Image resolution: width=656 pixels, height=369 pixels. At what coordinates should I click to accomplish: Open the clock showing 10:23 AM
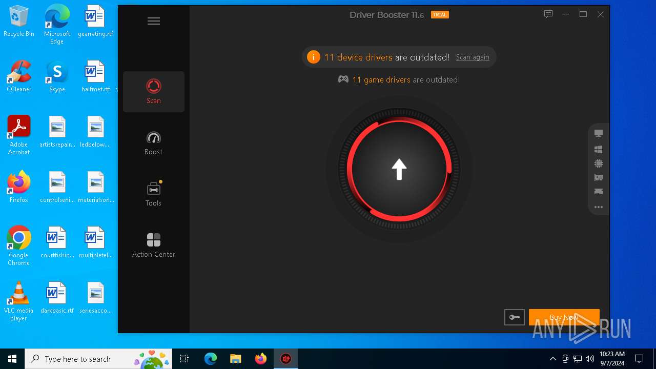[612, 359]
